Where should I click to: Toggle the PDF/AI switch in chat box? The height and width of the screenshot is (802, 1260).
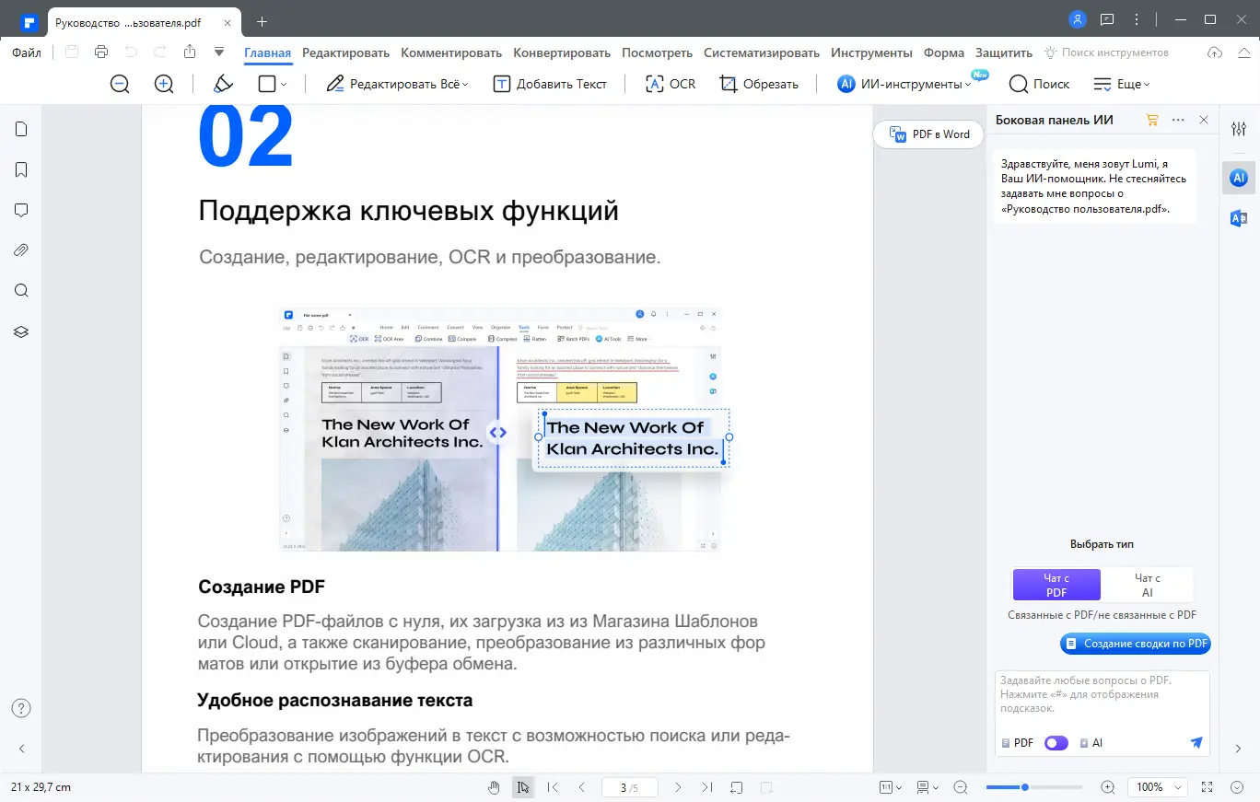pos(1056,742)
